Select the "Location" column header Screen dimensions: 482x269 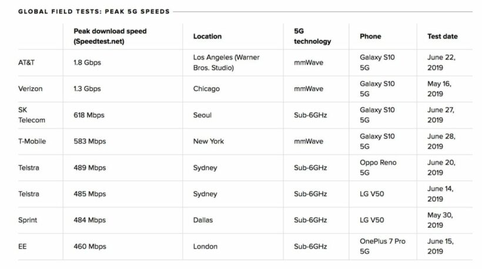pos(207,36)
